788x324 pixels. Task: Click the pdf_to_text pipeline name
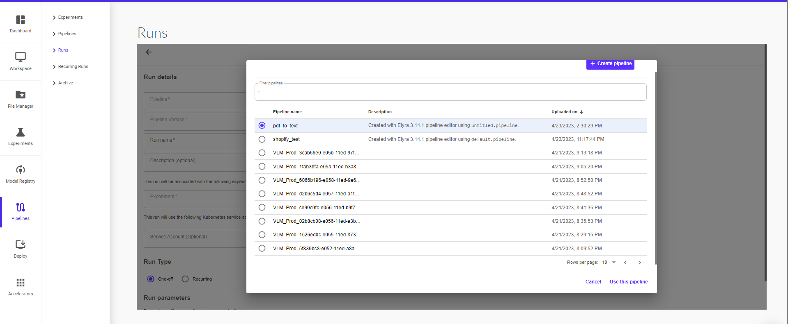(x=285, y=126)
